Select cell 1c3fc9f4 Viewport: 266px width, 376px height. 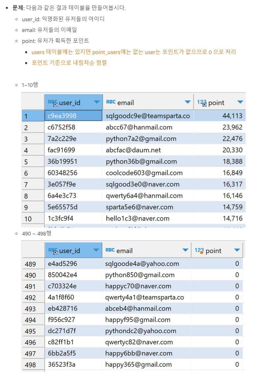(x=73, y=218)
